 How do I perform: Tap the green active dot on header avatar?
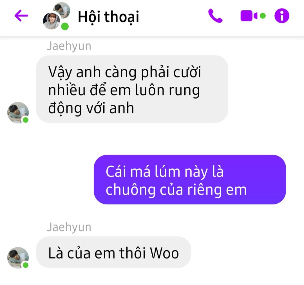(65, 26)
